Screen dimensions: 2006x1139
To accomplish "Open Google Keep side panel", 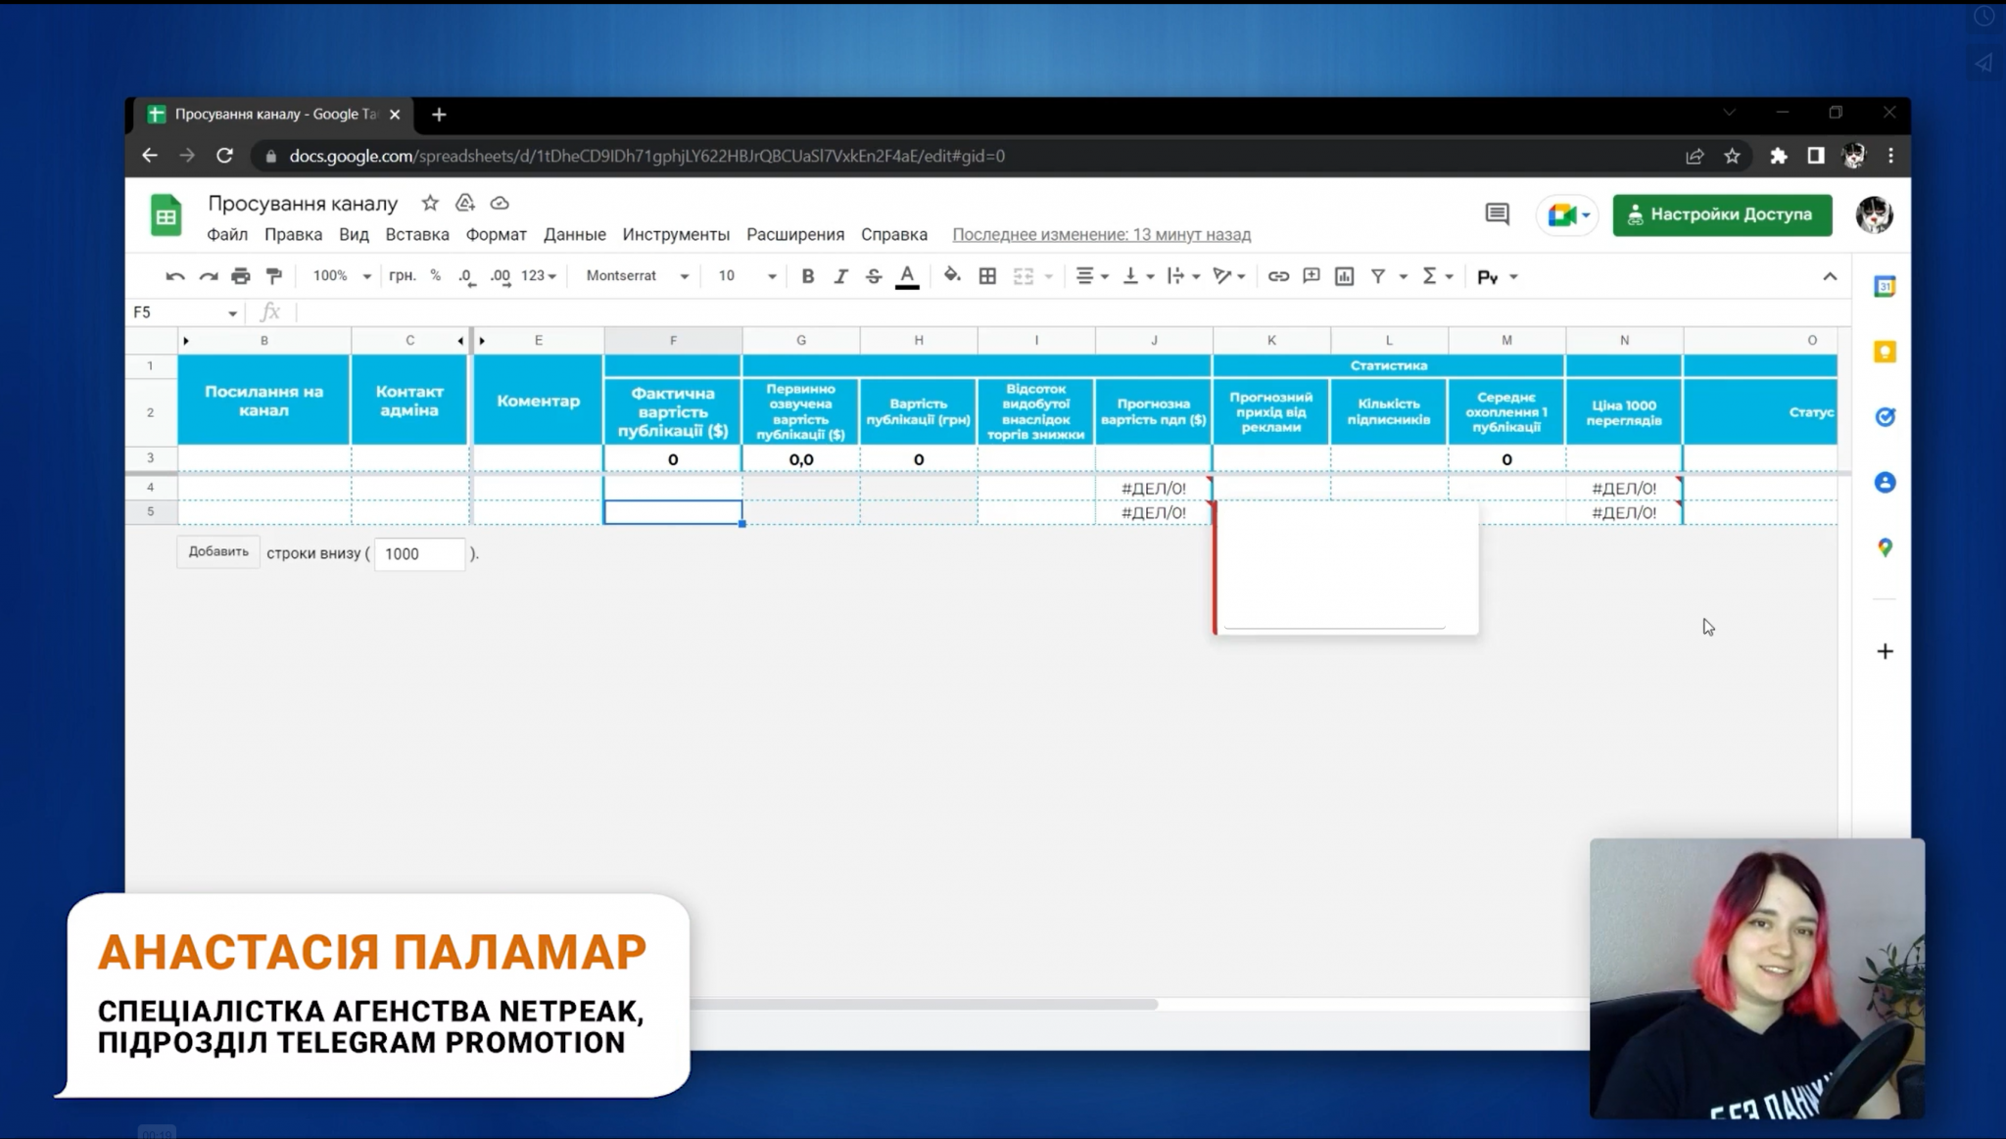I will (x=1885, y=352).
